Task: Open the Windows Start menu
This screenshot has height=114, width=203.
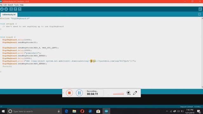Action: 3,111
